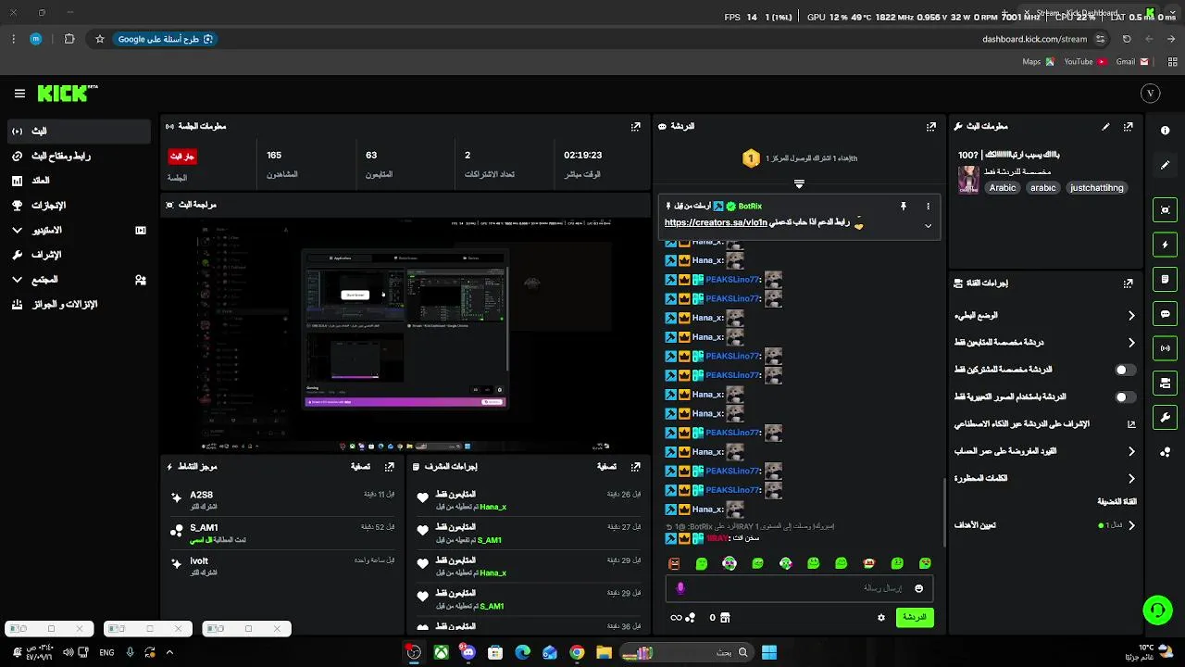Screen dimensions: 1185x667
Task: Open الالتزامات و الجوائز in the sidebar
Action: pos(79,304)
